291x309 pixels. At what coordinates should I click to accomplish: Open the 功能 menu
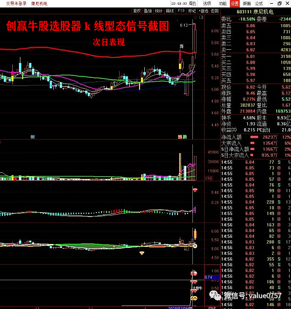click(223, 3)
